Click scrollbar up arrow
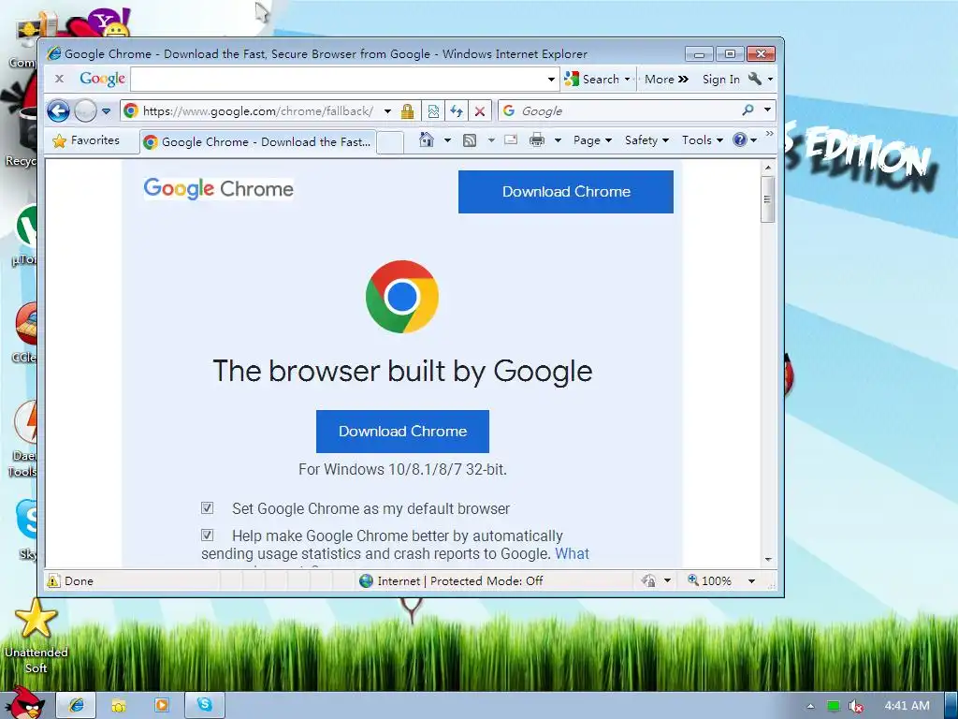958x719 pixels. 768,168
